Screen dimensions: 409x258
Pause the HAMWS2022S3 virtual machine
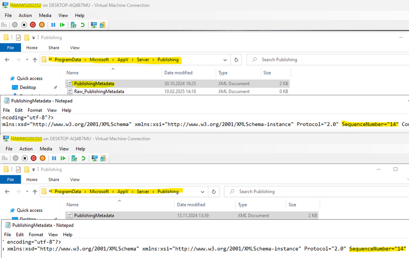pyautogui.click(x=54, y=158)
